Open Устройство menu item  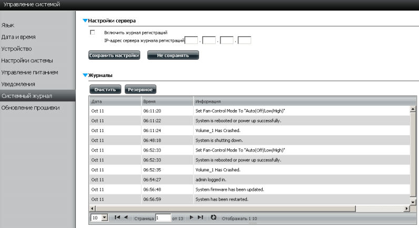pos(16,49)
